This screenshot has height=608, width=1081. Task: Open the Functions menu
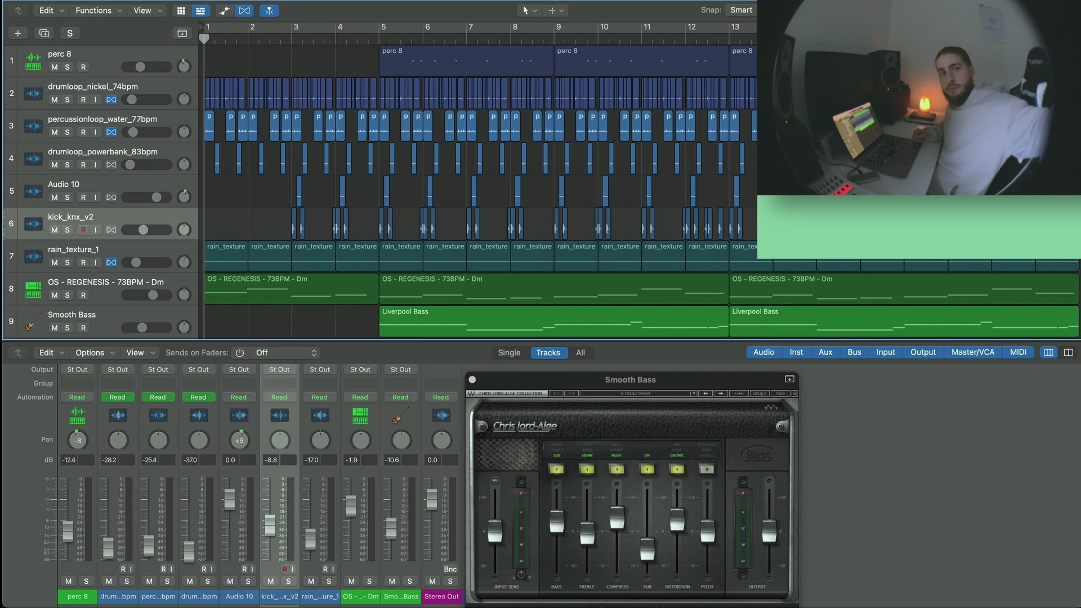99,11
